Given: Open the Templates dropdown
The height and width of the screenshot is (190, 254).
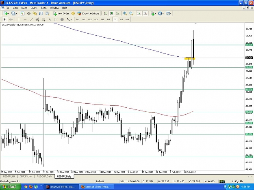Looking at the screenshot, I should [169, 13].
